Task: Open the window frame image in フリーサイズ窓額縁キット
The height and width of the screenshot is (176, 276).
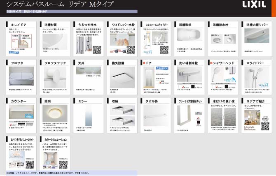Action: click(184, 116)
